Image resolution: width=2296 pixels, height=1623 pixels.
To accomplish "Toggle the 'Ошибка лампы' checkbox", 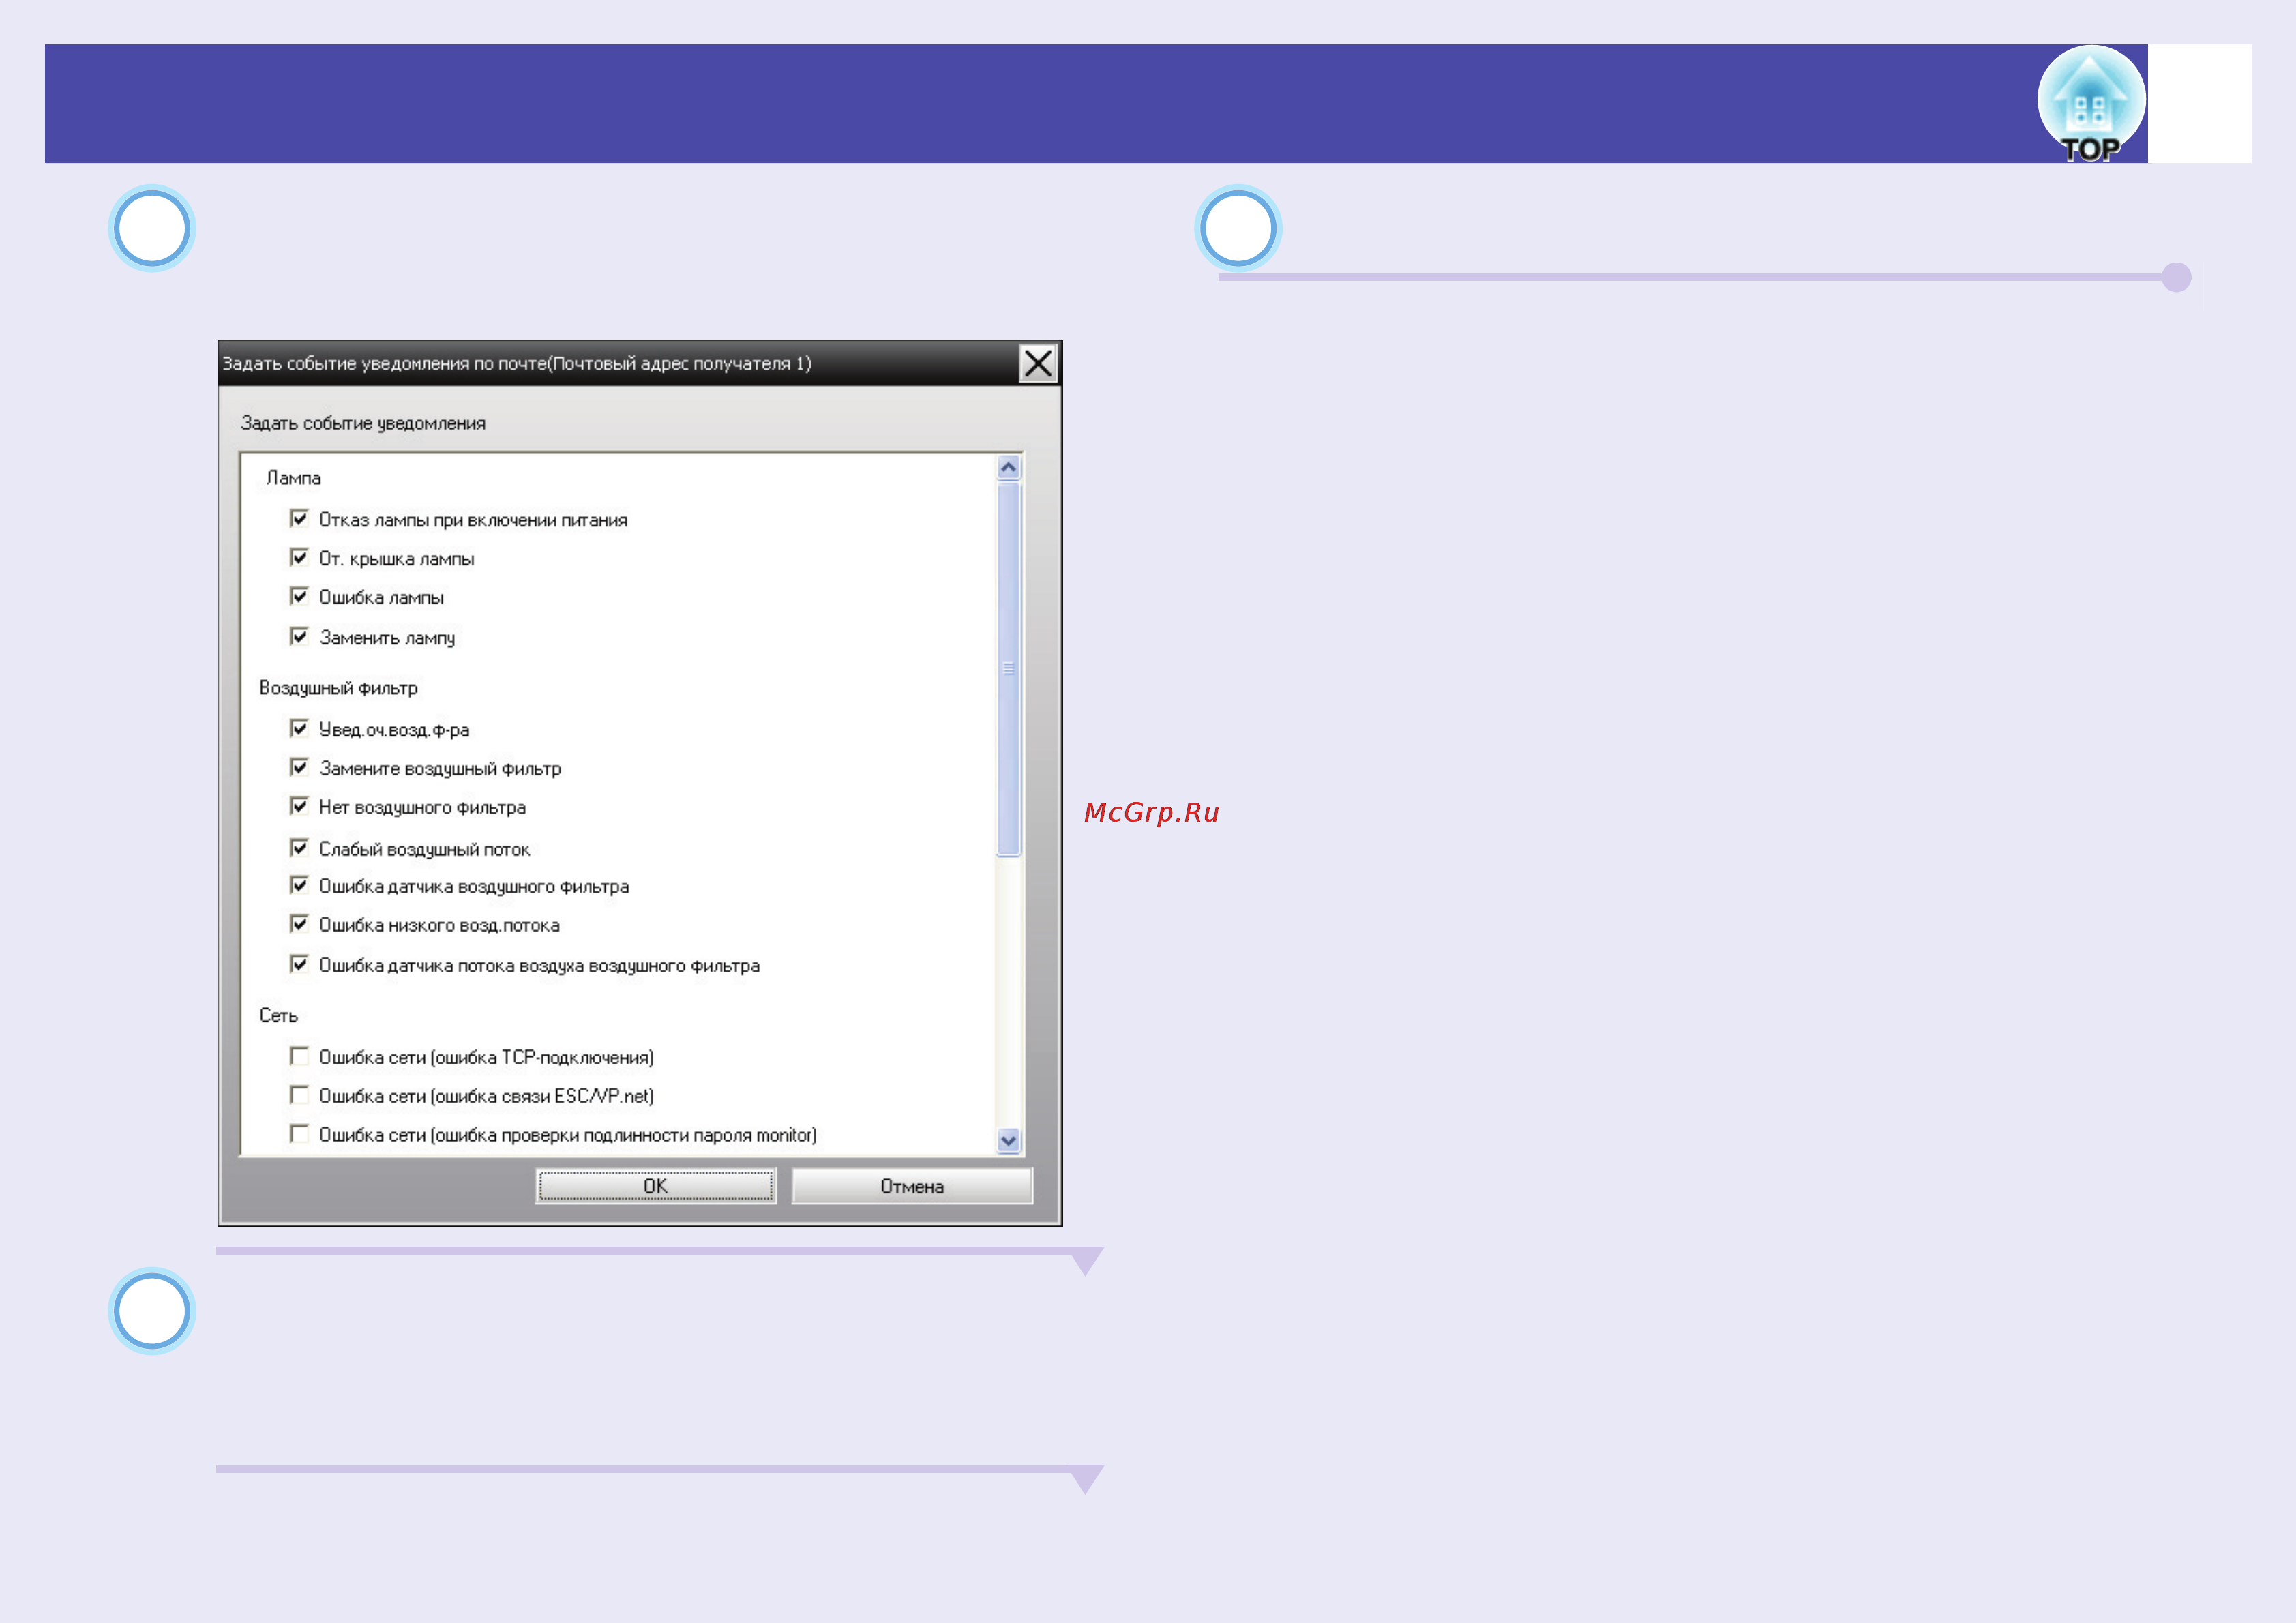I will point(299,596).
